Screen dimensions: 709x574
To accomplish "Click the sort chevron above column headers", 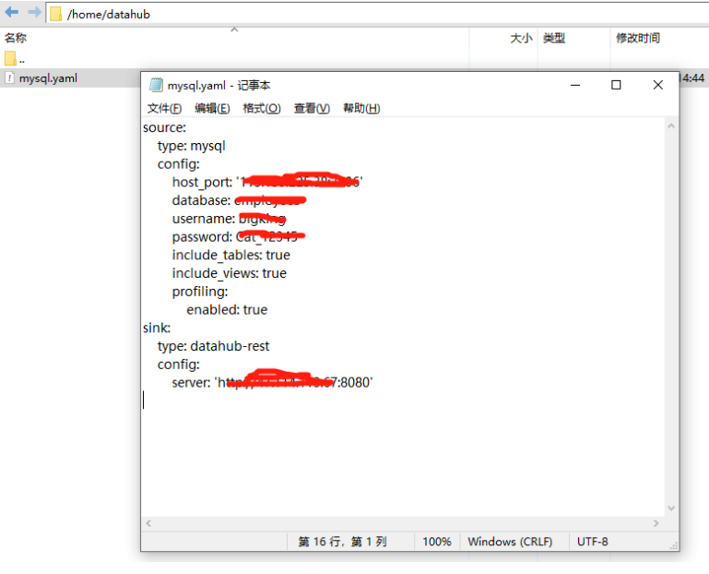I will click(234, 30).
